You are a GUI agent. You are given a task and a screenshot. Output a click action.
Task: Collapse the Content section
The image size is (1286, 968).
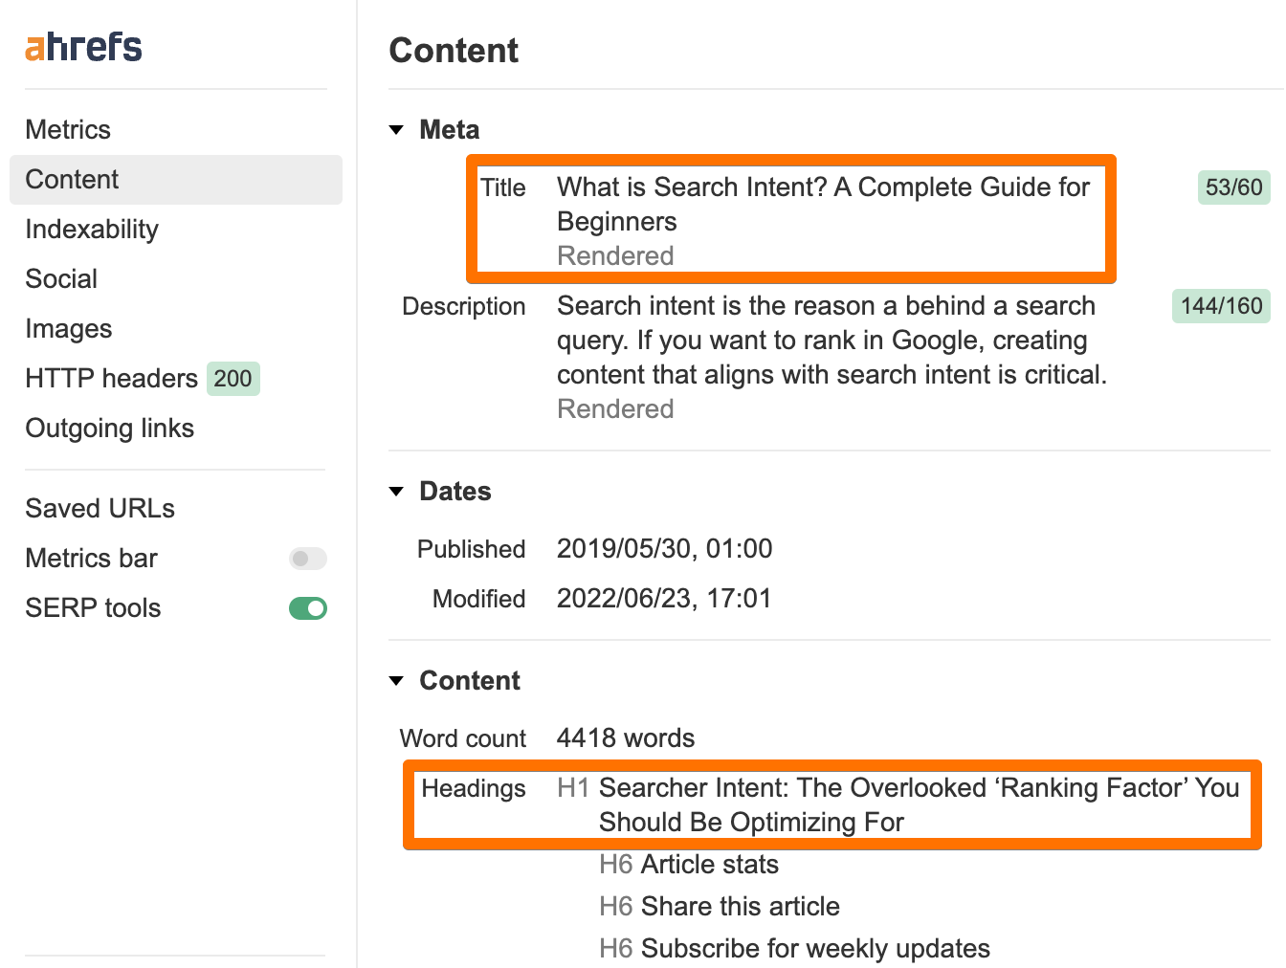tap(397, 680)
